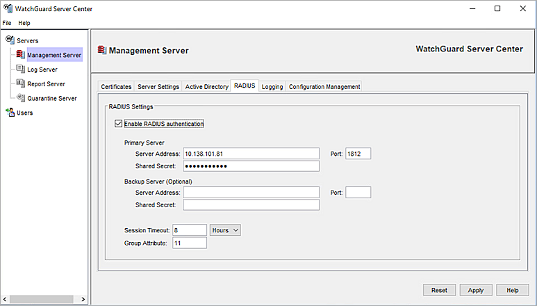Close the WatchGuard Server Center window
Viewport: 537px width, 306px height.
523,8
